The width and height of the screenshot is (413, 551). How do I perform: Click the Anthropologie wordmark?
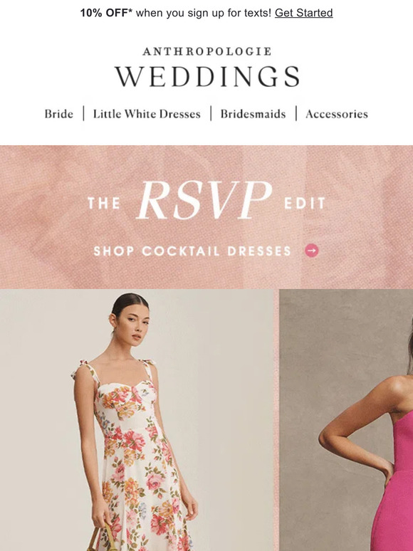[207, 51]
